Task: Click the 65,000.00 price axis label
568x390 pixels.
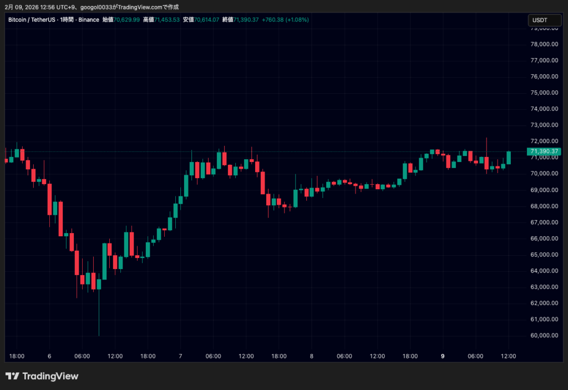Action: pyautogui.click(x=544, y=255)
